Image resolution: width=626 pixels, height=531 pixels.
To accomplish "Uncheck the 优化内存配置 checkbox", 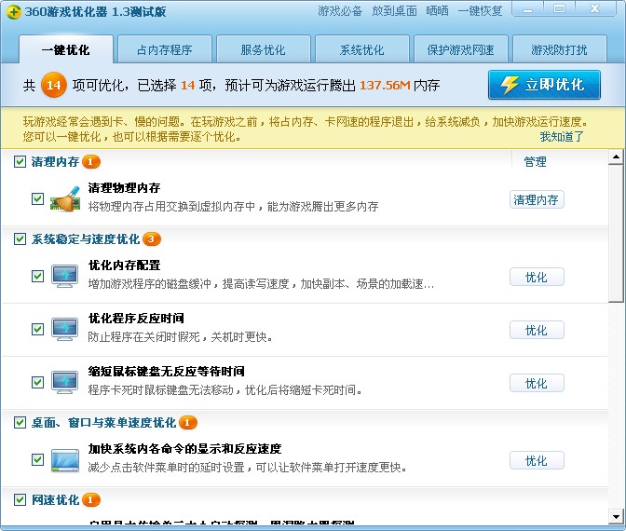I will (x=37, y=276).
